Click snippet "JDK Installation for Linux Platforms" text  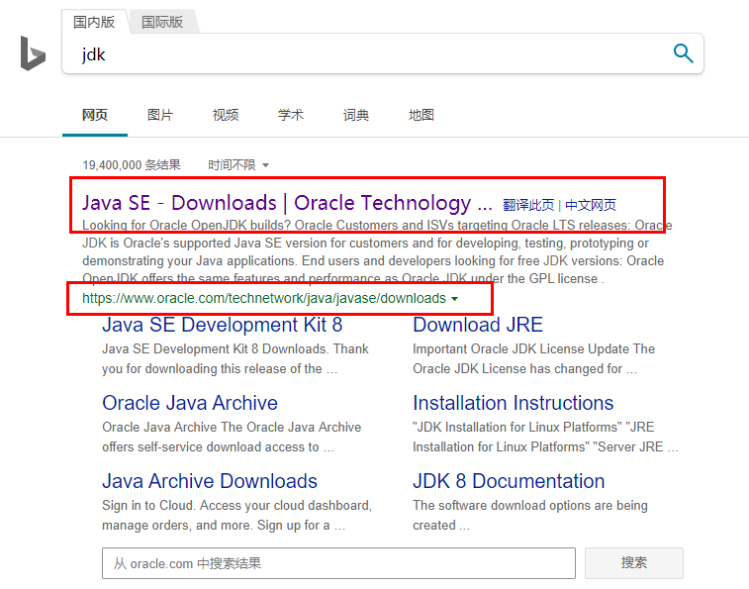pyautogui.click(x=517, y=427)
